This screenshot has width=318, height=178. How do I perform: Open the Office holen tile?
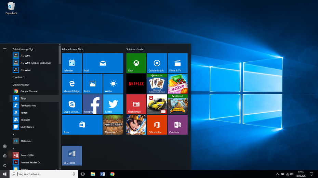click(x=157, y=125)
